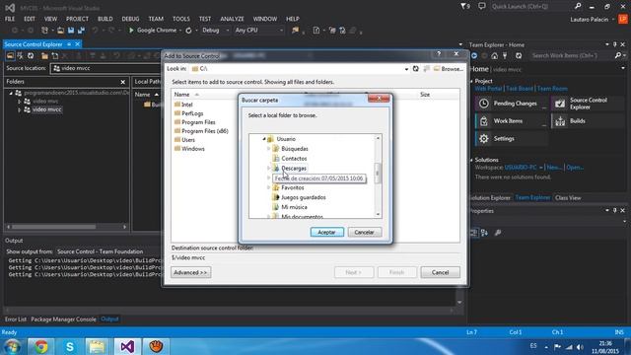Click the Property Pages wrench icon in Properties
The height and width of the screenshot is (355, 631).
coord(498,233)
